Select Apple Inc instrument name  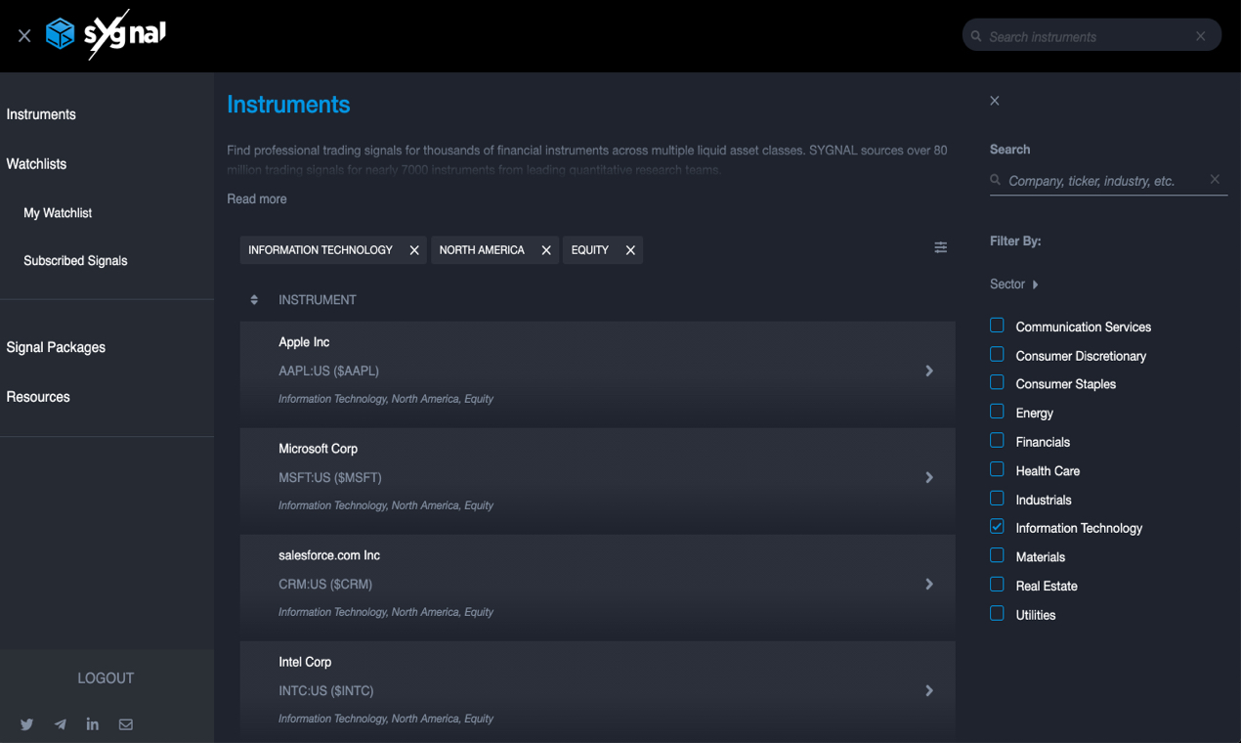pos(304,342)
